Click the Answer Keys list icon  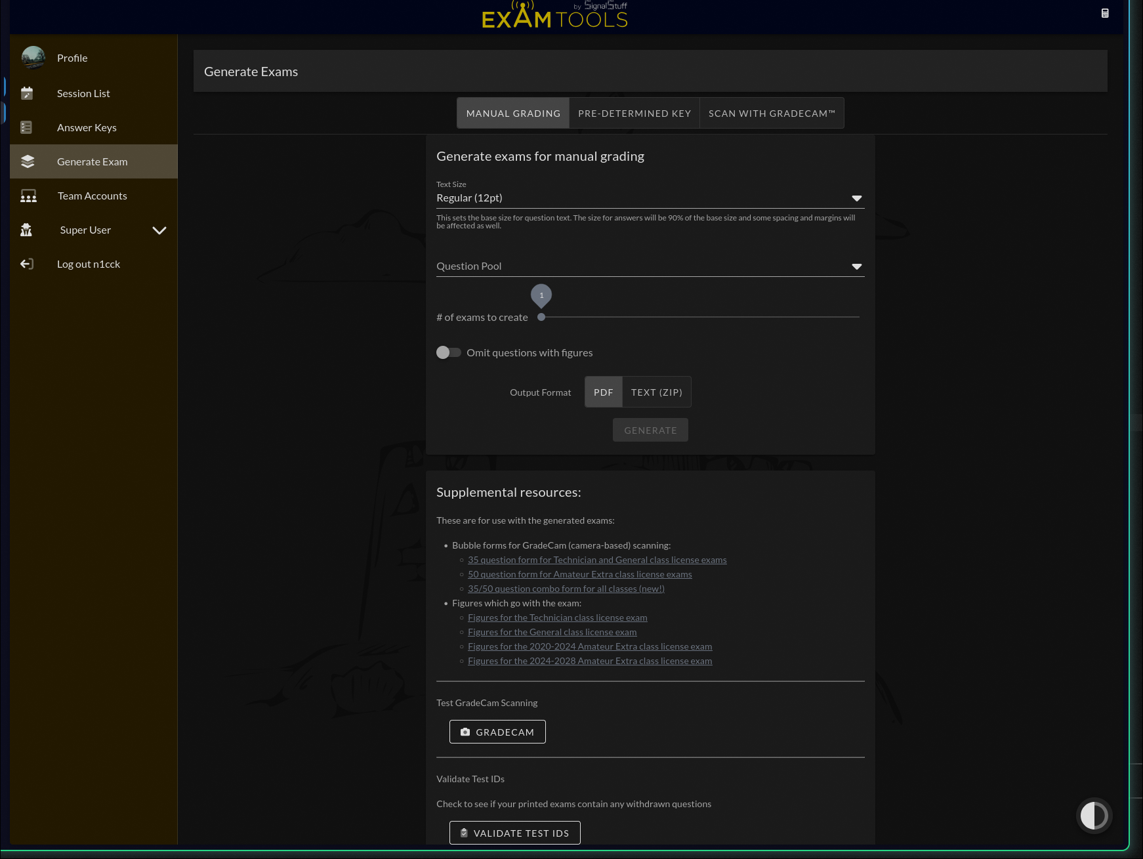tap(26, 127)
